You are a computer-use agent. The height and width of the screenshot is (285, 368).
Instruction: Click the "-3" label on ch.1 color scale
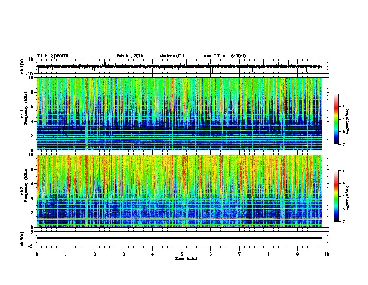[342, 94]
